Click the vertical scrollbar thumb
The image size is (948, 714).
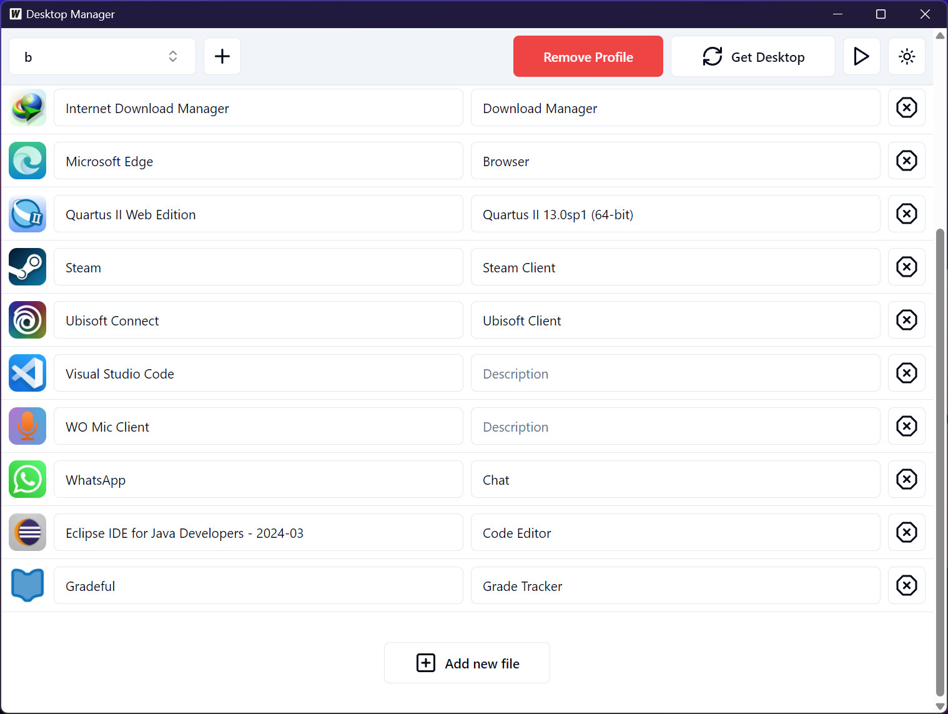(940, 462)
